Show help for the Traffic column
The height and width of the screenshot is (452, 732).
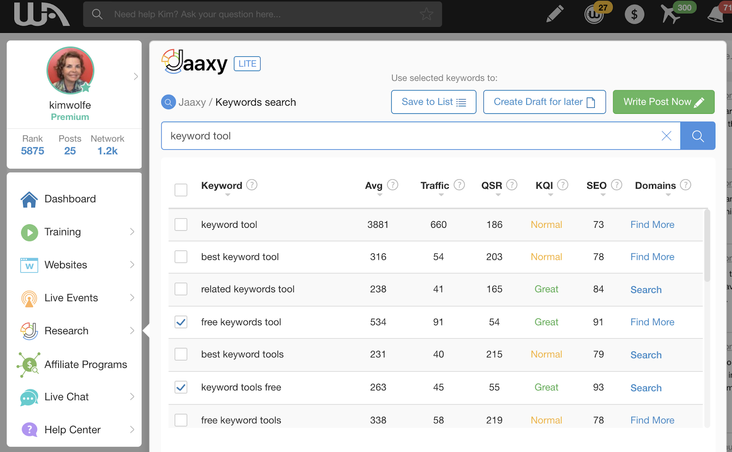(459, 185)
